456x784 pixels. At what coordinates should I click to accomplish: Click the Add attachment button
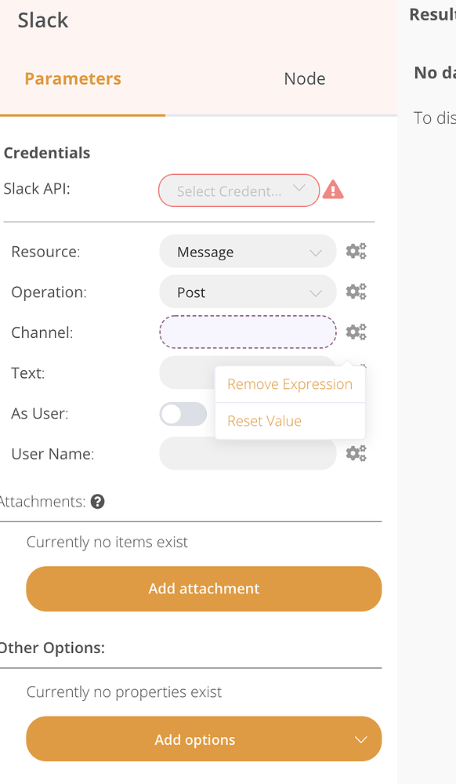click(204, 589)
